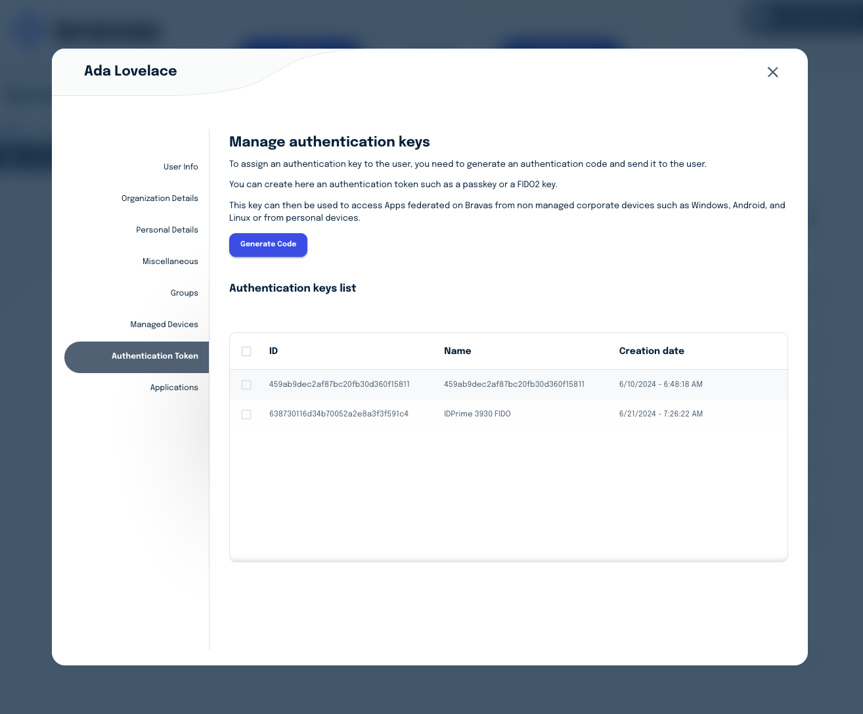Switch to the Miscellaneous section

(x=170, y=261)
